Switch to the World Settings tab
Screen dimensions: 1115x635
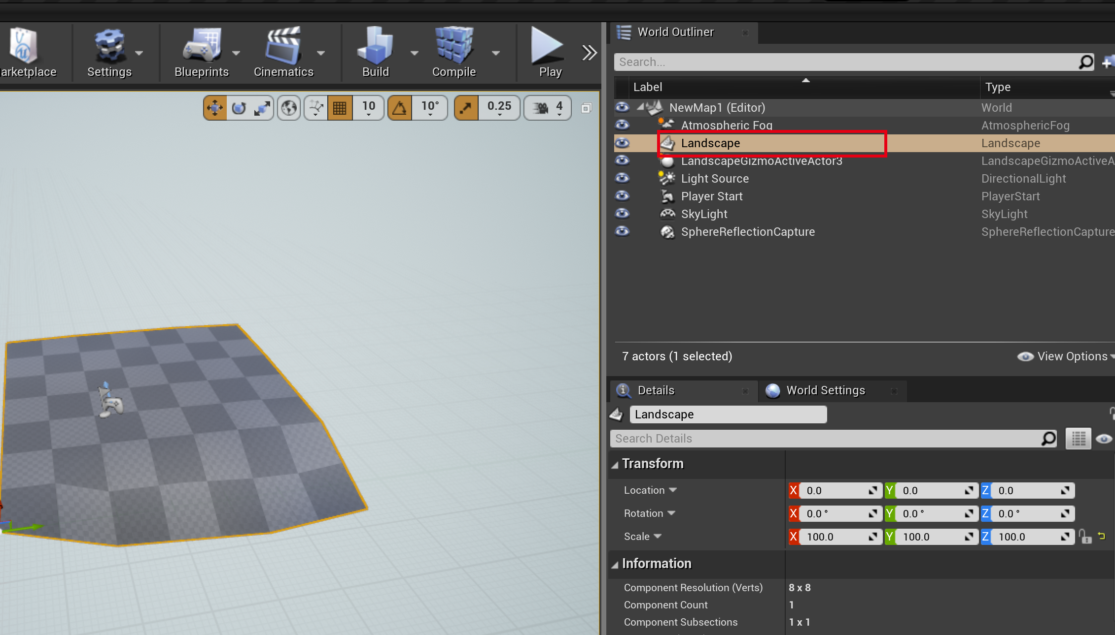click(825, 390)
